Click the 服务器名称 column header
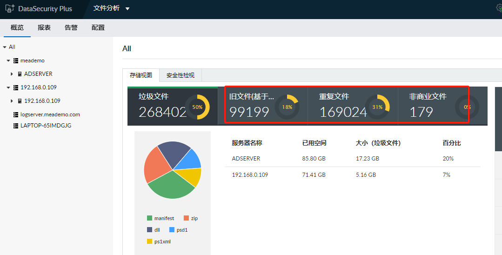The width and height of the screenshot is (502, 255). coord(247,143)
